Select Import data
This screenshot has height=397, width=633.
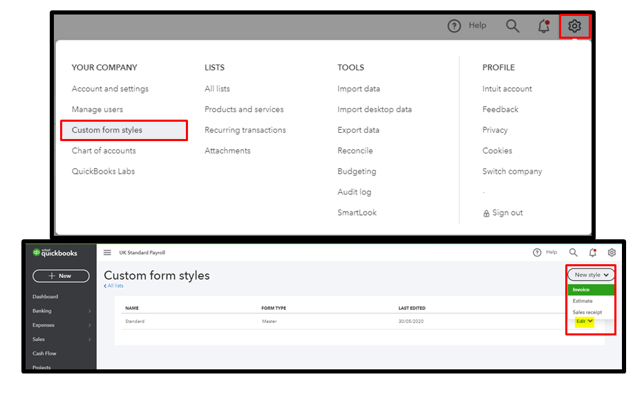tap(359, 89)
